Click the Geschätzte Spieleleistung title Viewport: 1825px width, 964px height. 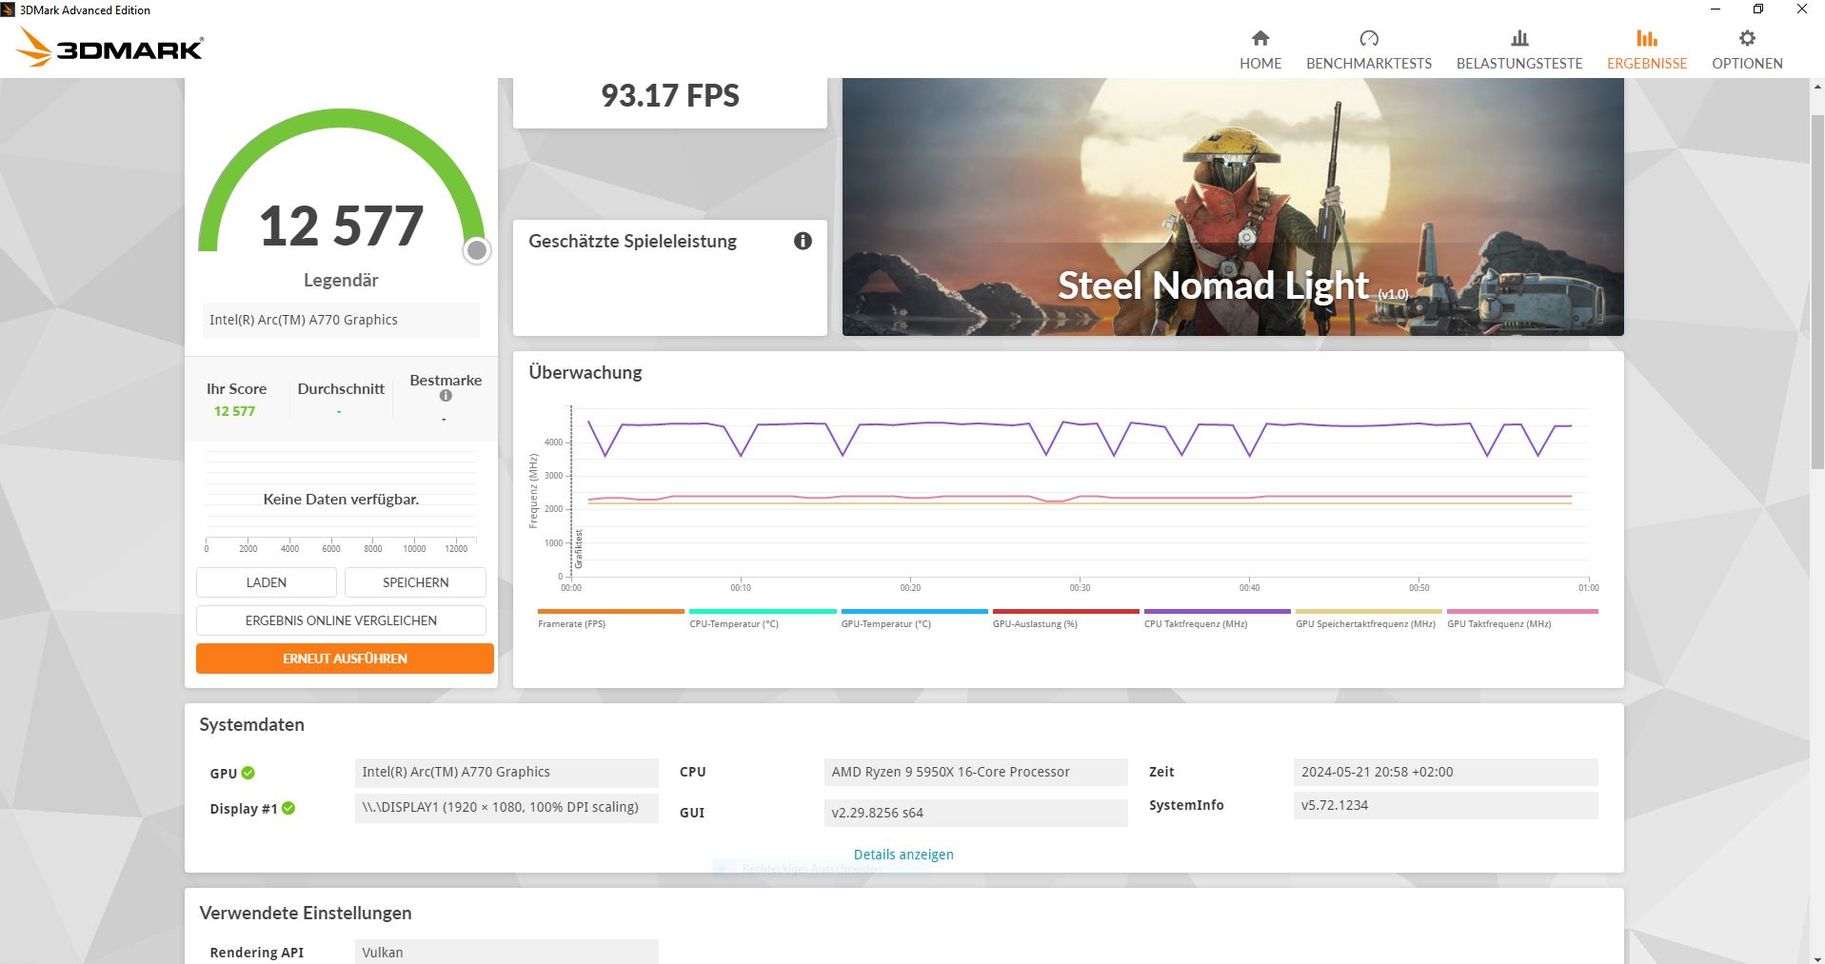pos(633,242)
